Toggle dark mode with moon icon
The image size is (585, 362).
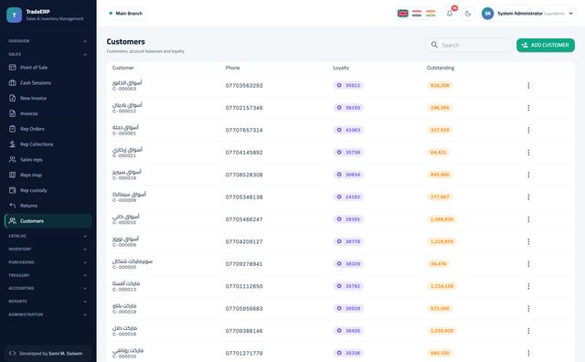467,14
